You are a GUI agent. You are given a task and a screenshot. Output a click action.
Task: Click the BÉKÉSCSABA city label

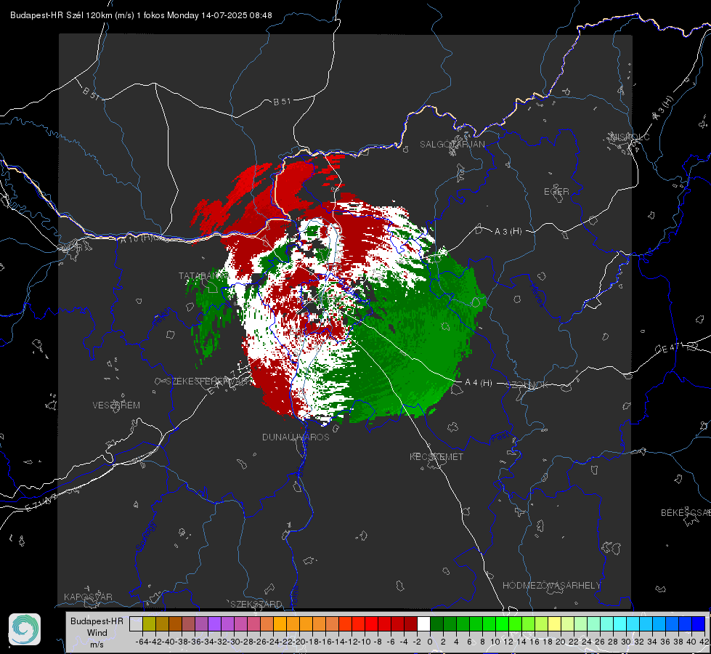686,512
